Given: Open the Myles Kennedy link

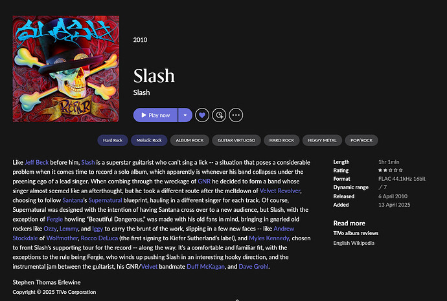Looking at the screenshot, I should [269, 238].
